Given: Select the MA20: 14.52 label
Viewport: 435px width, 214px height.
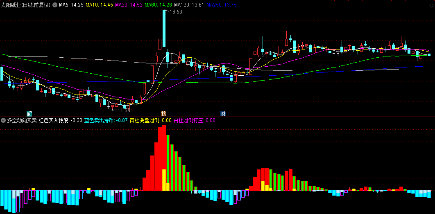Looking at the screenshot, I should [129, 5].
